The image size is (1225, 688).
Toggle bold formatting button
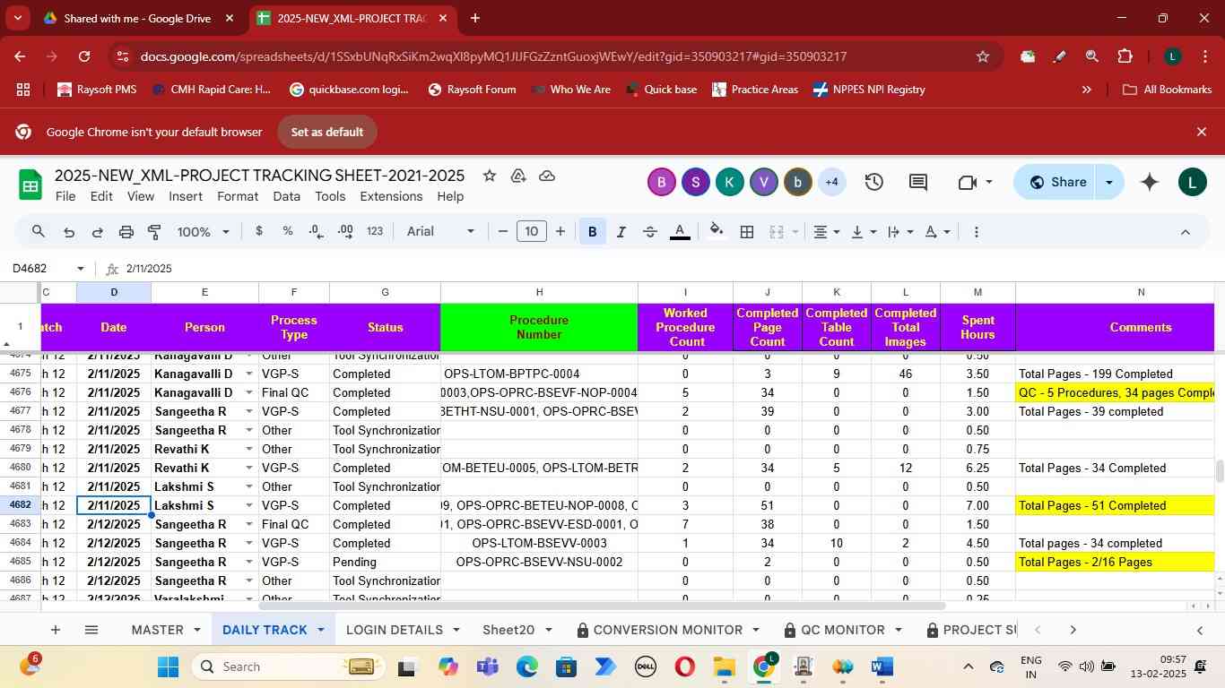tap(592, 232)
